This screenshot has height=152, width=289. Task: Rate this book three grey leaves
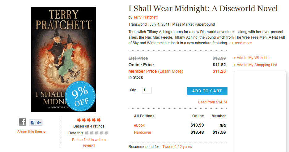coord(97,133)
